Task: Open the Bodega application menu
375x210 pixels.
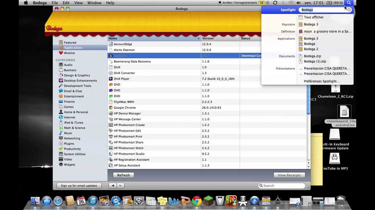Action: tap(40, 3)
